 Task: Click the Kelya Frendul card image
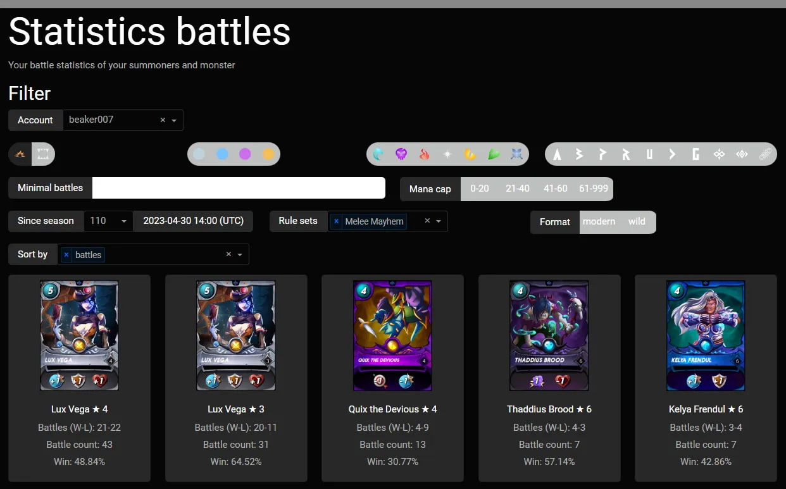[x=706, y=335]
